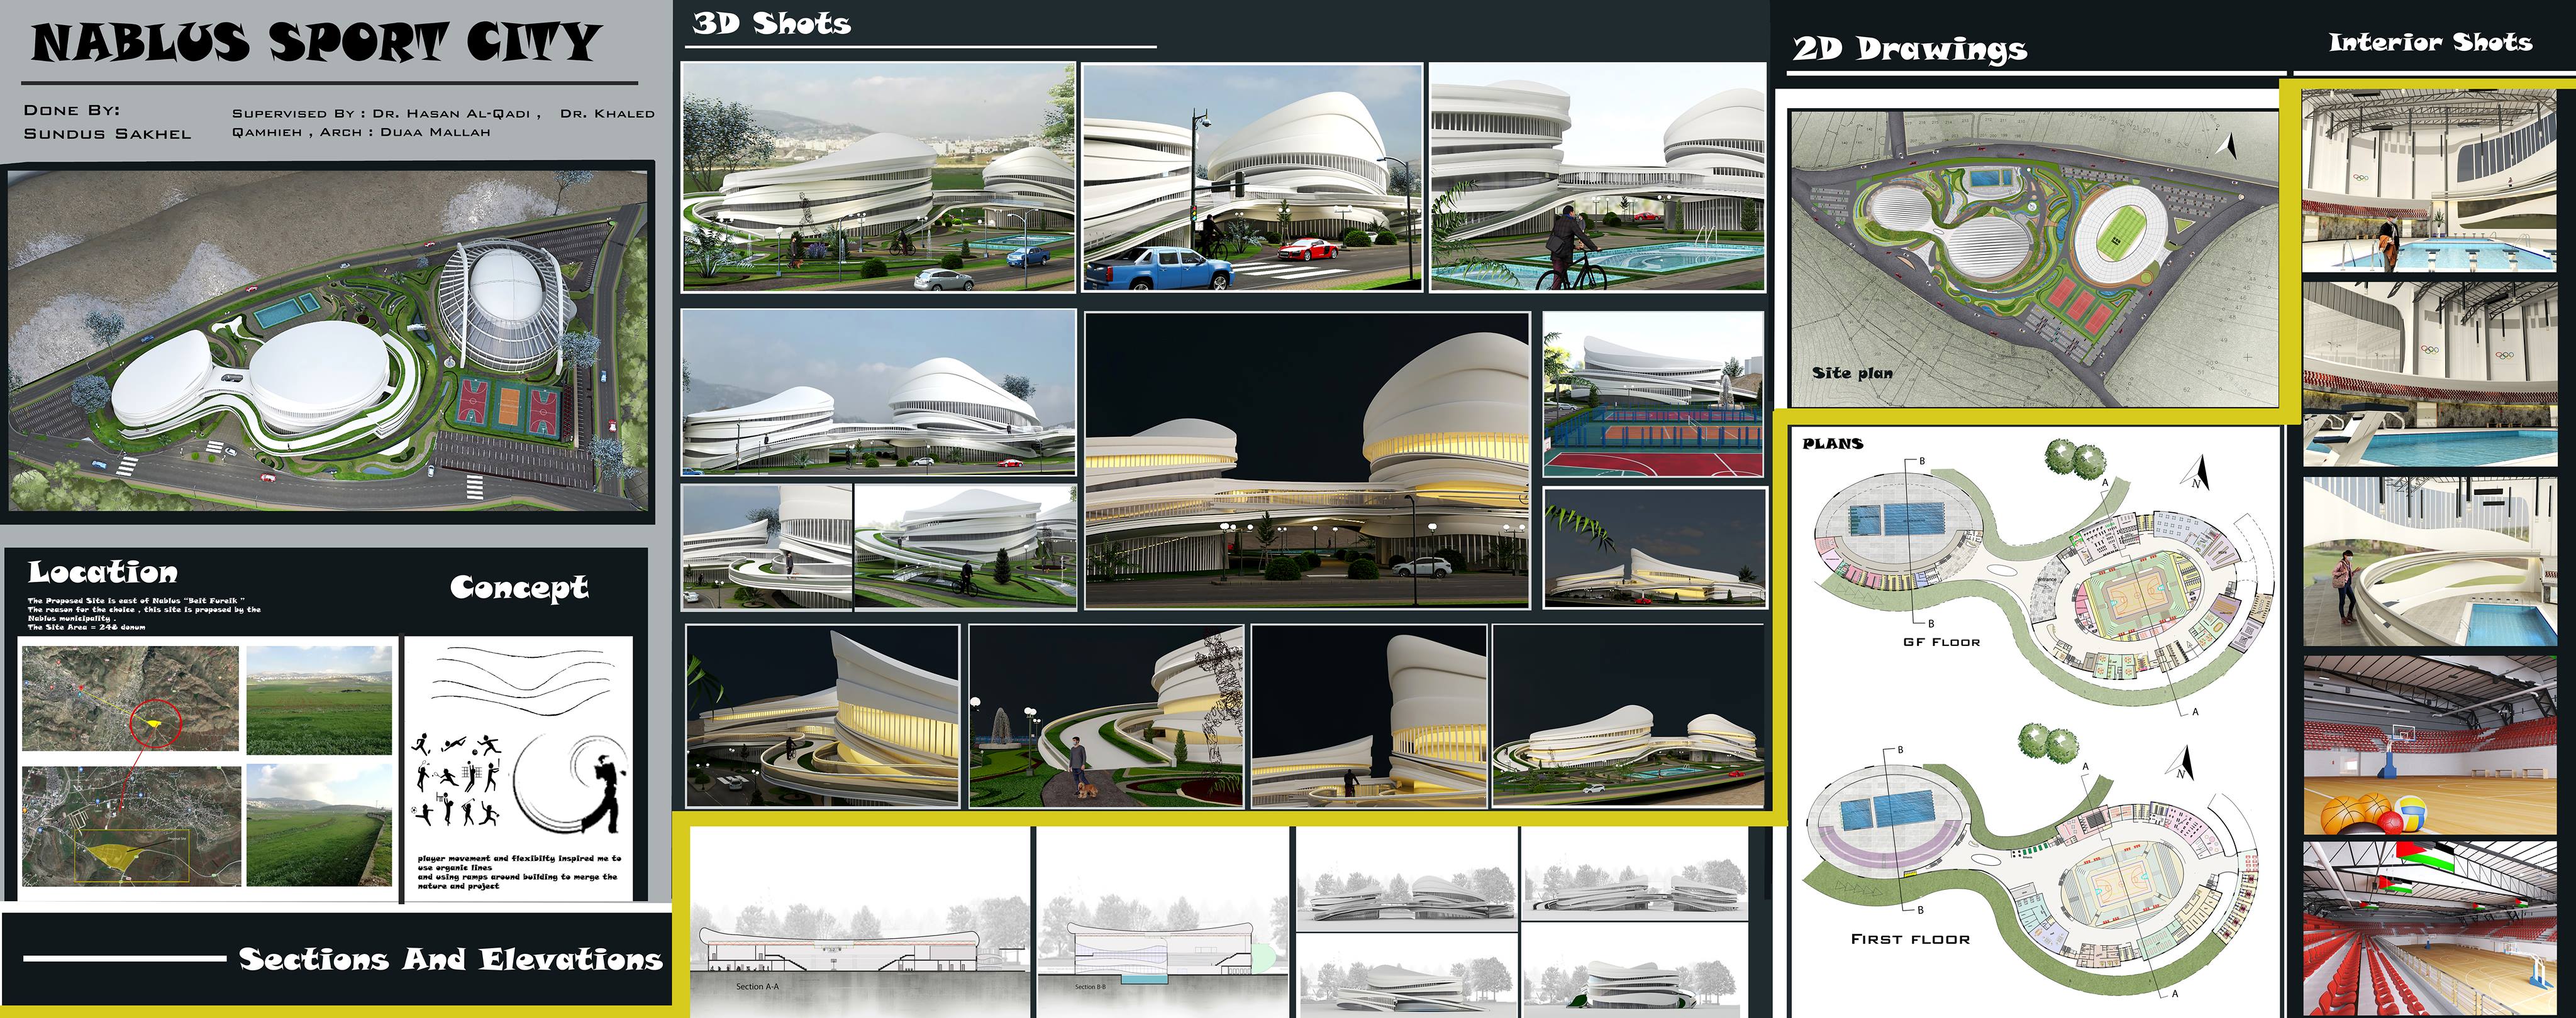Click the Location heading
The width and height of the screenshot is (2576, 1018).
[x=103, y=572]
